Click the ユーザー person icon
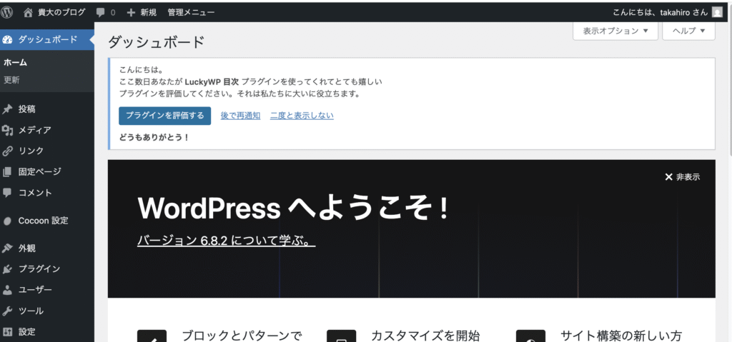Image resolution: width=732 pixels, height=342 pixels. click(7, 290)
